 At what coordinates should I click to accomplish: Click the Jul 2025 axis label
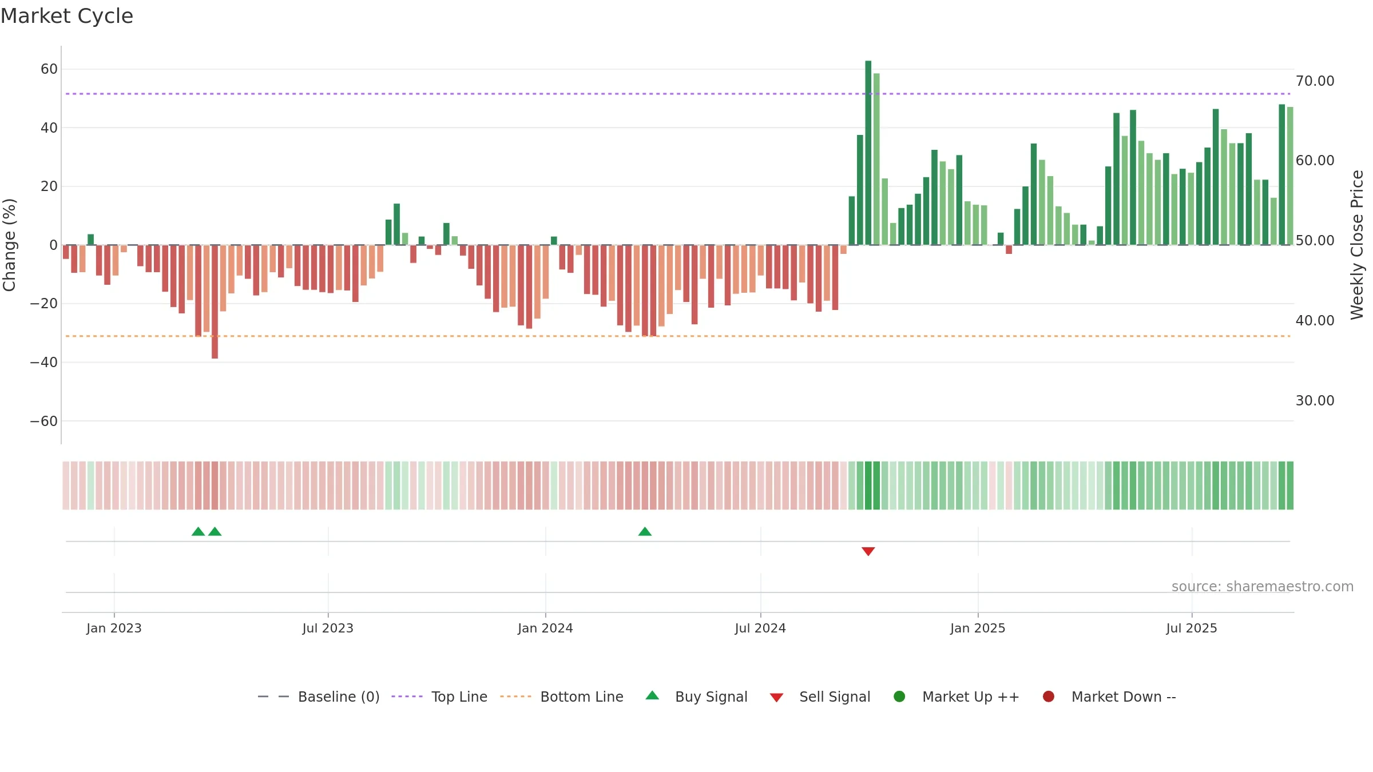coord(1192,628)
